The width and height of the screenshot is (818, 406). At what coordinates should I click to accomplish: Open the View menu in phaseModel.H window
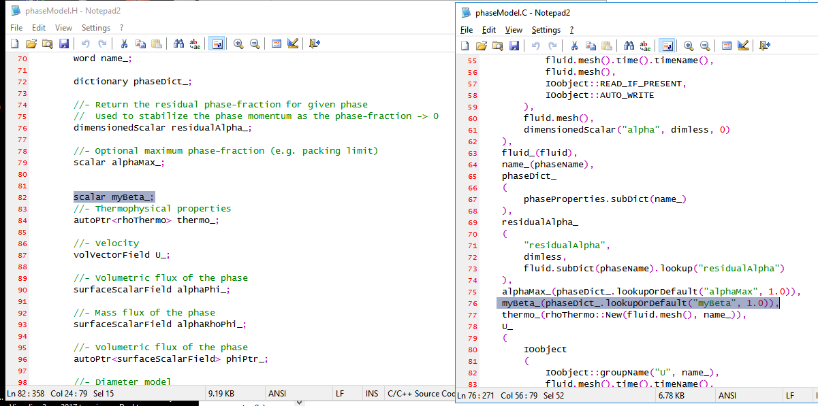point(63,28)
